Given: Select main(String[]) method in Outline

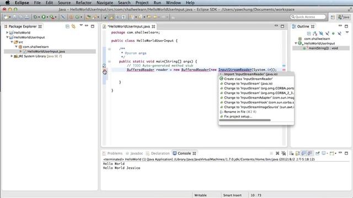Looking at the screenshot, I should click(x=323, y=48).
